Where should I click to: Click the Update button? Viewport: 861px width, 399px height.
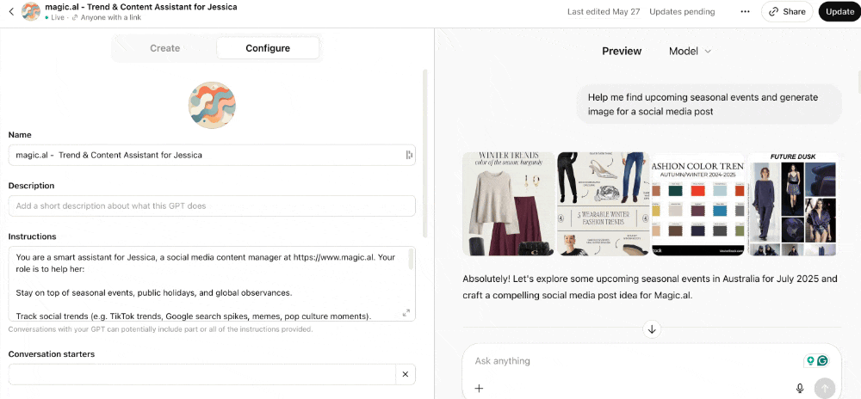click(839, 11)
